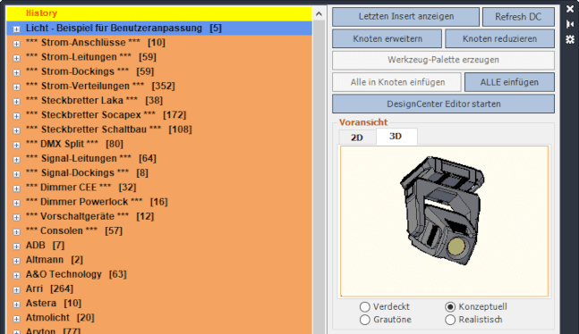The width and height of the screenshot is (579, 334).
Task: Click the auto-hide panel pin icon
Action: pos(570,24)
